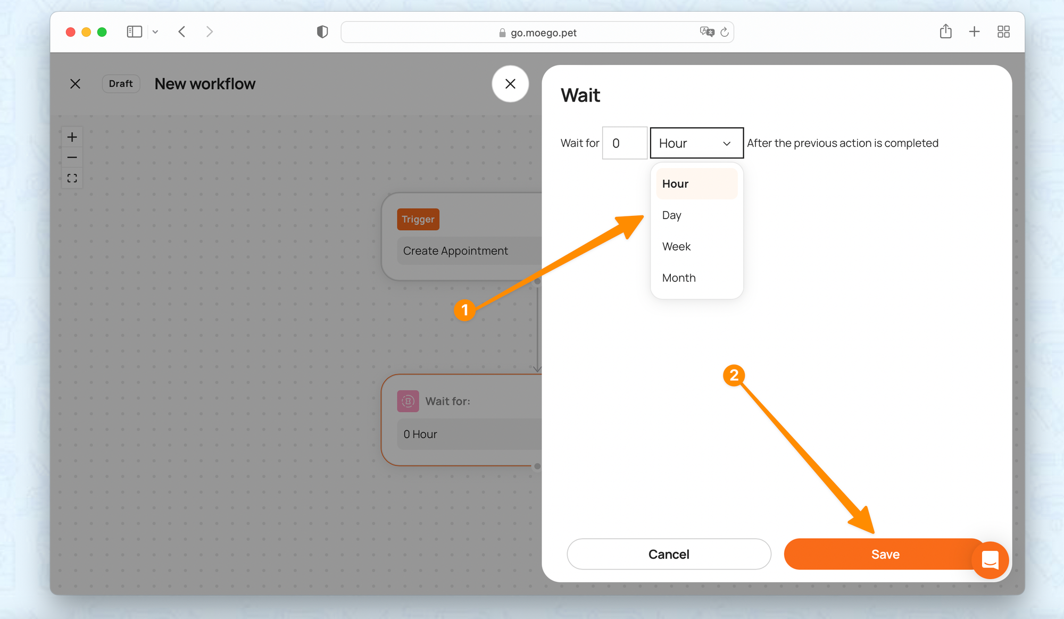1064x619 pixels.
Task: Open sidebar options chevron in toolbar
Action: pos(155,32)
